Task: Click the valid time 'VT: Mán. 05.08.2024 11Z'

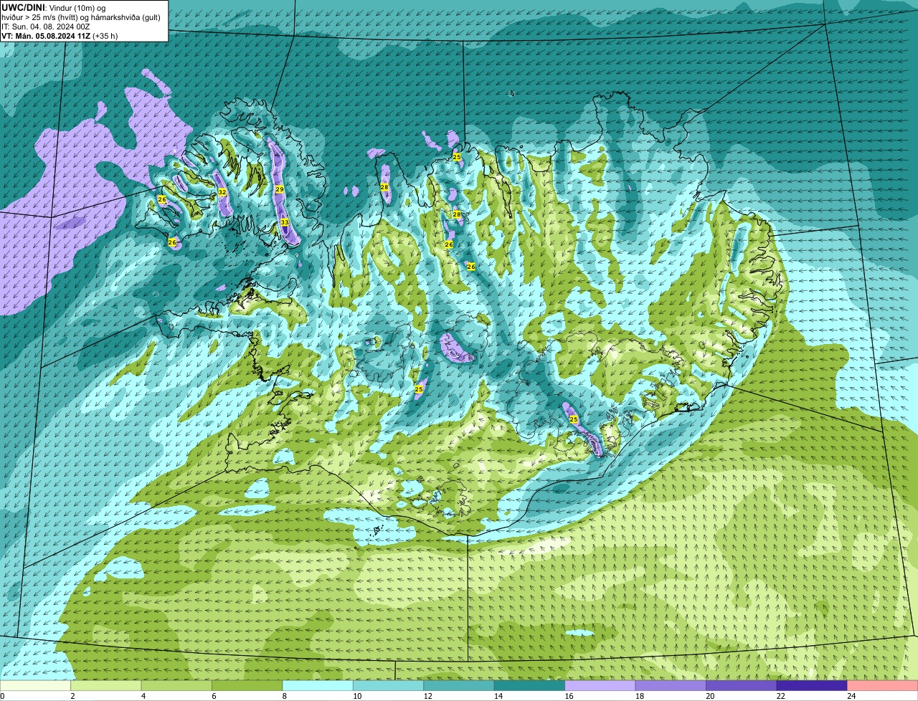Action: 46,35
